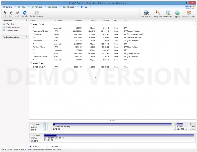Click the Unallocated legend color swatch
This screenshot has width=197, height=152.
[47, 146]
